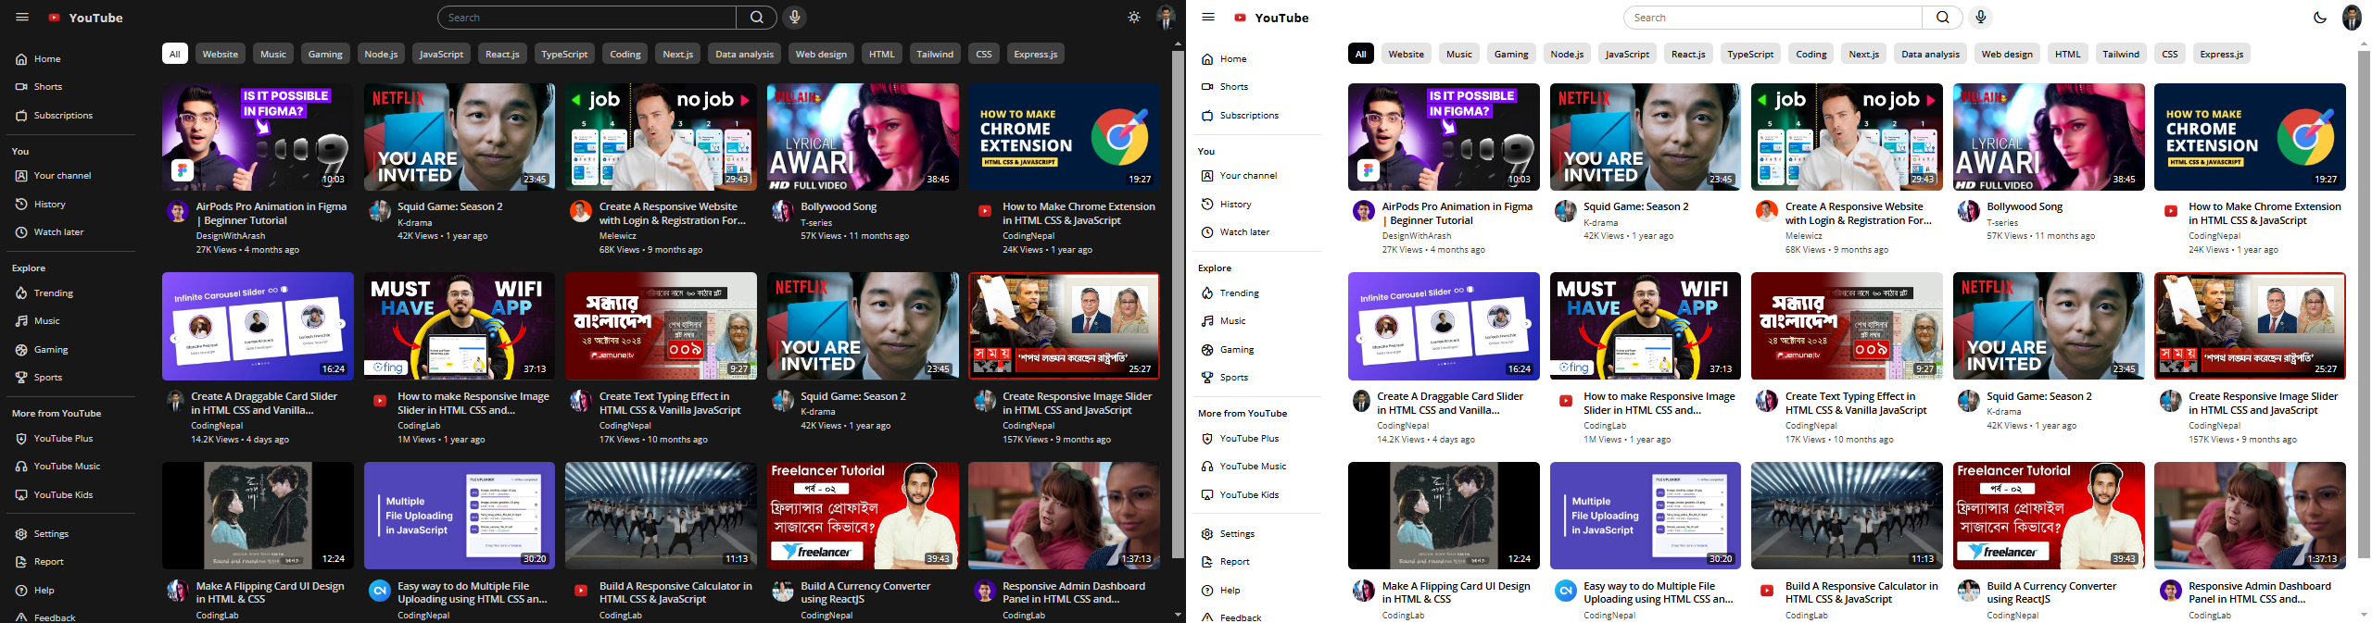
Task: Click the search magnifier button in dark window
Action: (757, 18)
